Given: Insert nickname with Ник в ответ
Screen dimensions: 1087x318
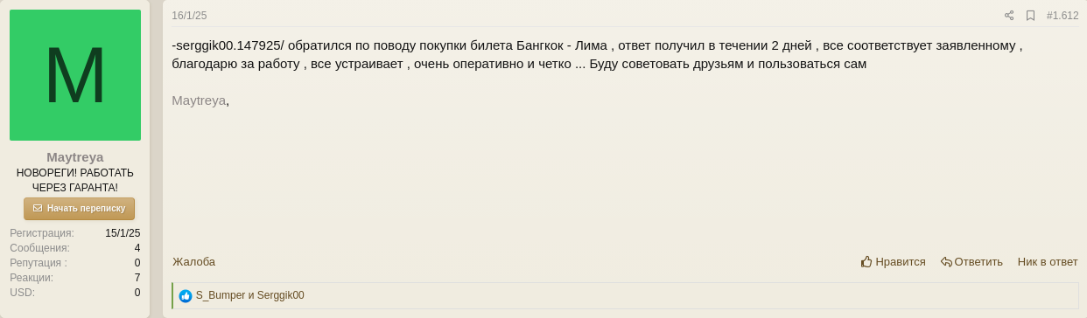Looking at the screenshot, I should (1048, 261).
